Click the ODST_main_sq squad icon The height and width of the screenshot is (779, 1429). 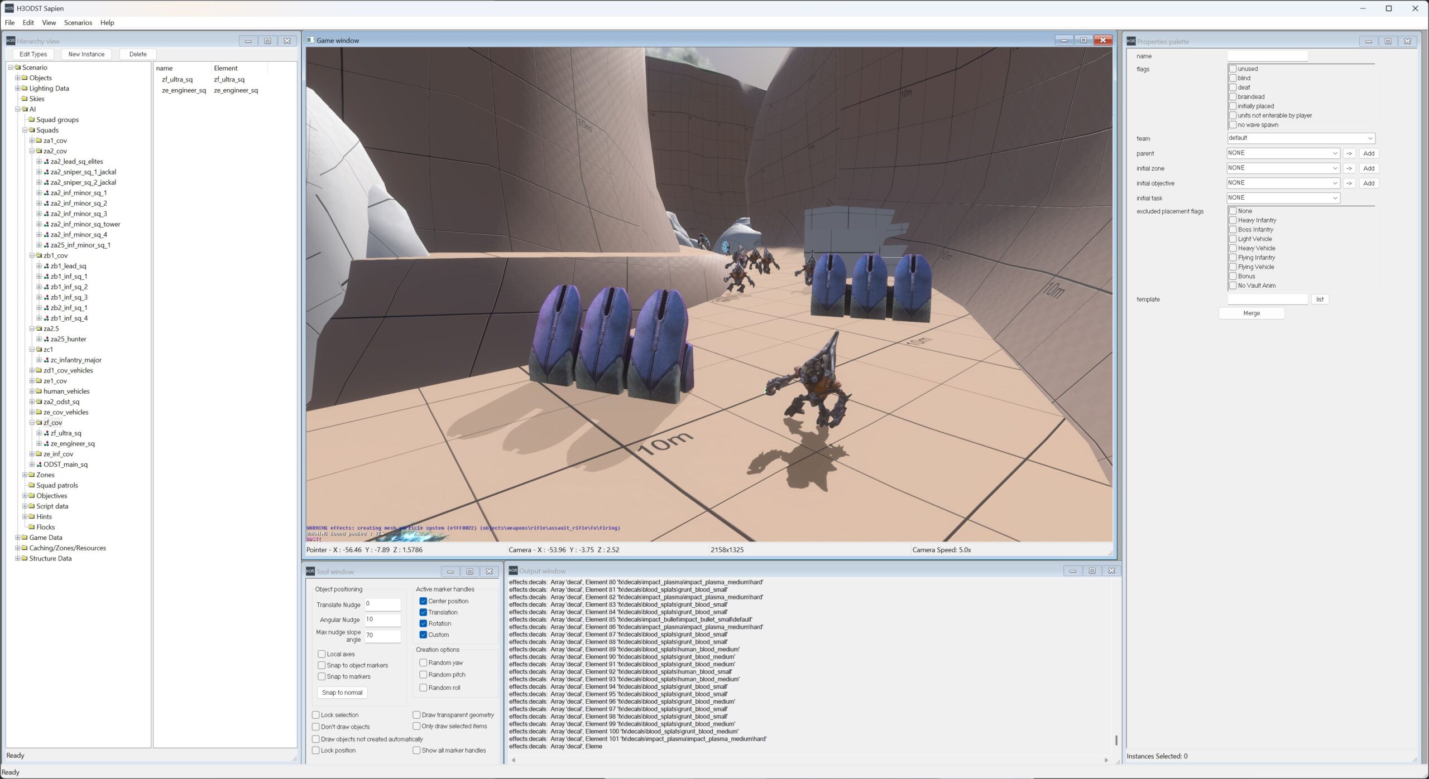coord(39,465)
